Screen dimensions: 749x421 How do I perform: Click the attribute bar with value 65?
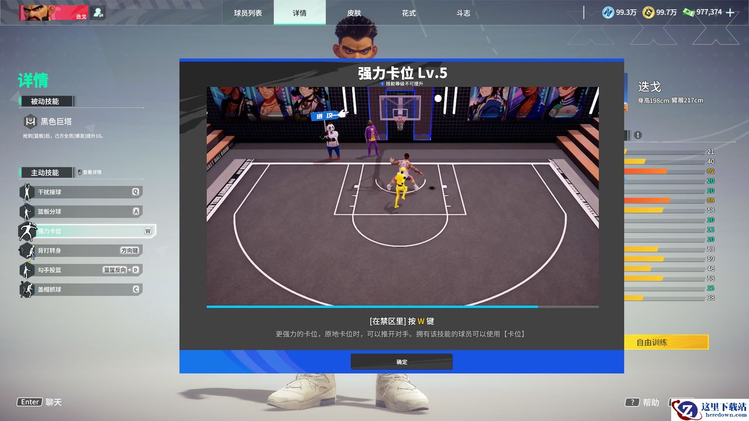tap(664, 201)
